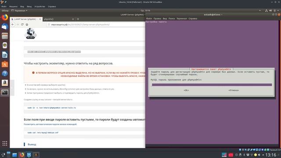Open Справка menu in terminal
This screenshot has width=281, height=158.
coord(193,18)
